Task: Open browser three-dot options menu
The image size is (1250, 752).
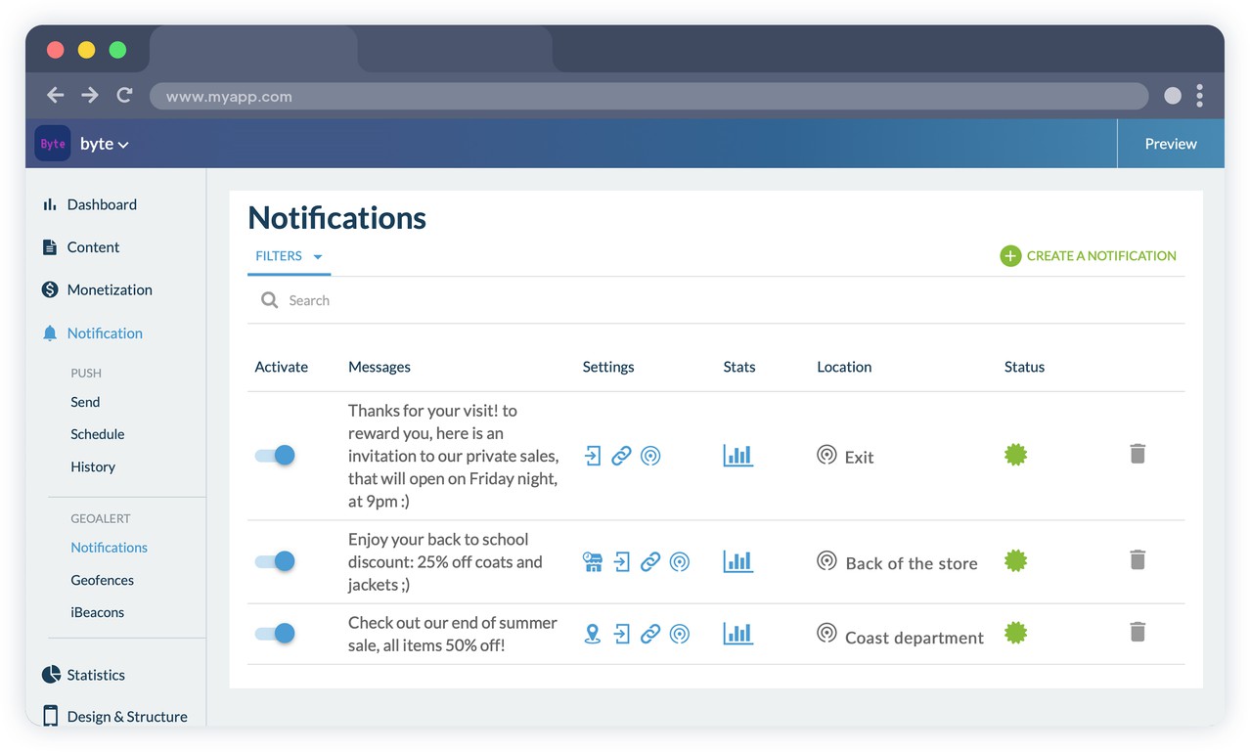Action: coord(1199,95)
